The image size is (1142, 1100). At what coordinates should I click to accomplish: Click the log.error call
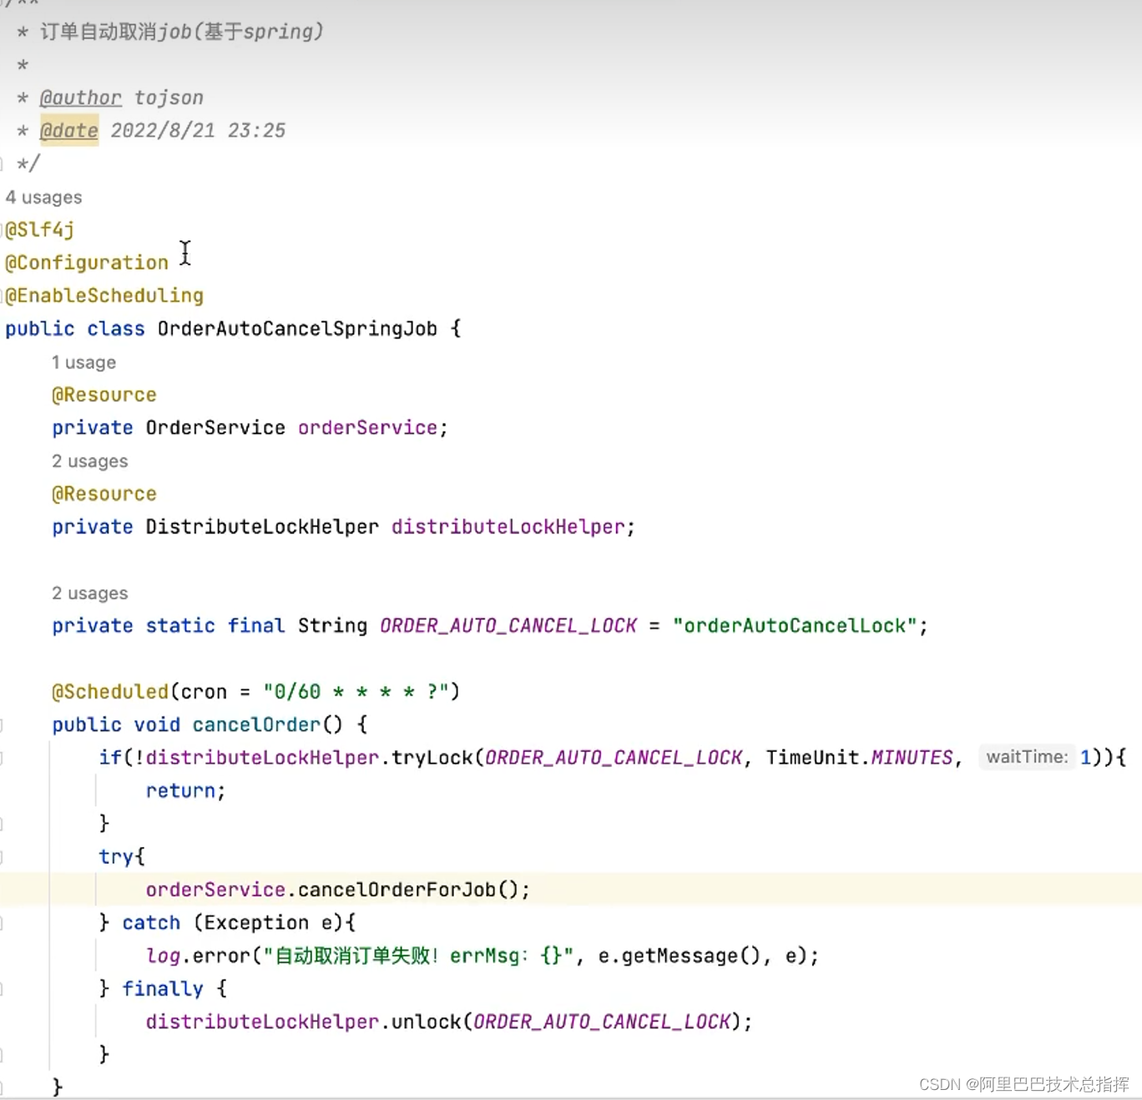click(198, 956)
